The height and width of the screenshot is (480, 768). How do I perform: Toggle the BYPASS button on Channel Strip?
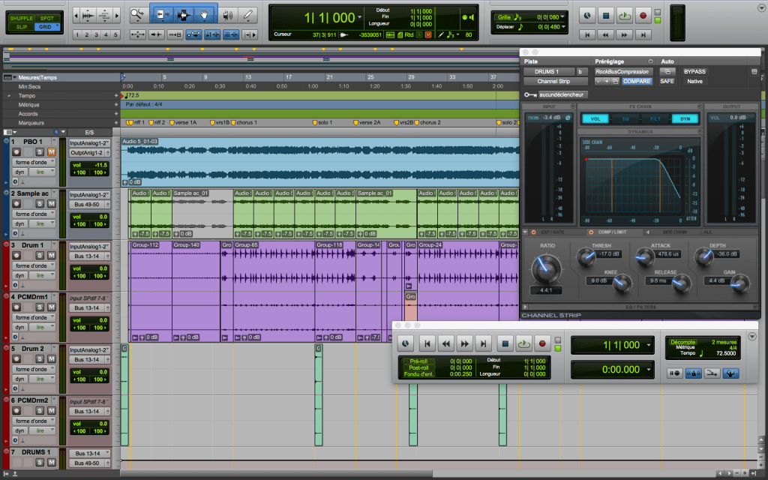[x=694, y=71]
